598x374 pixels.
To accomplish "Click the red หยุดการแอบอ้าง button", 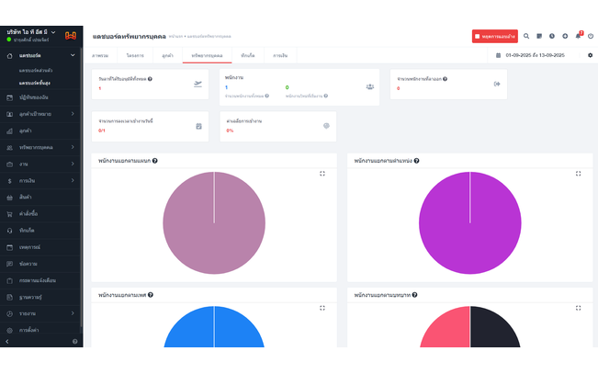I will pyautogui.click(x=495, y=36).
